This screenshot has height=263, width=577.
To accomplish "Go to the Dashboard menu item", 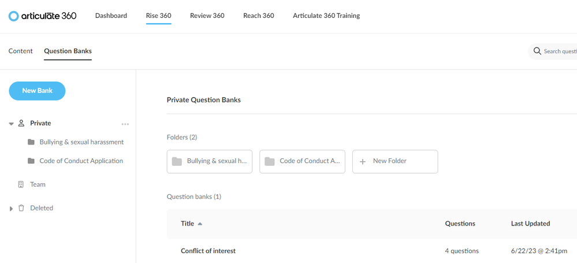I will [111, 16].
